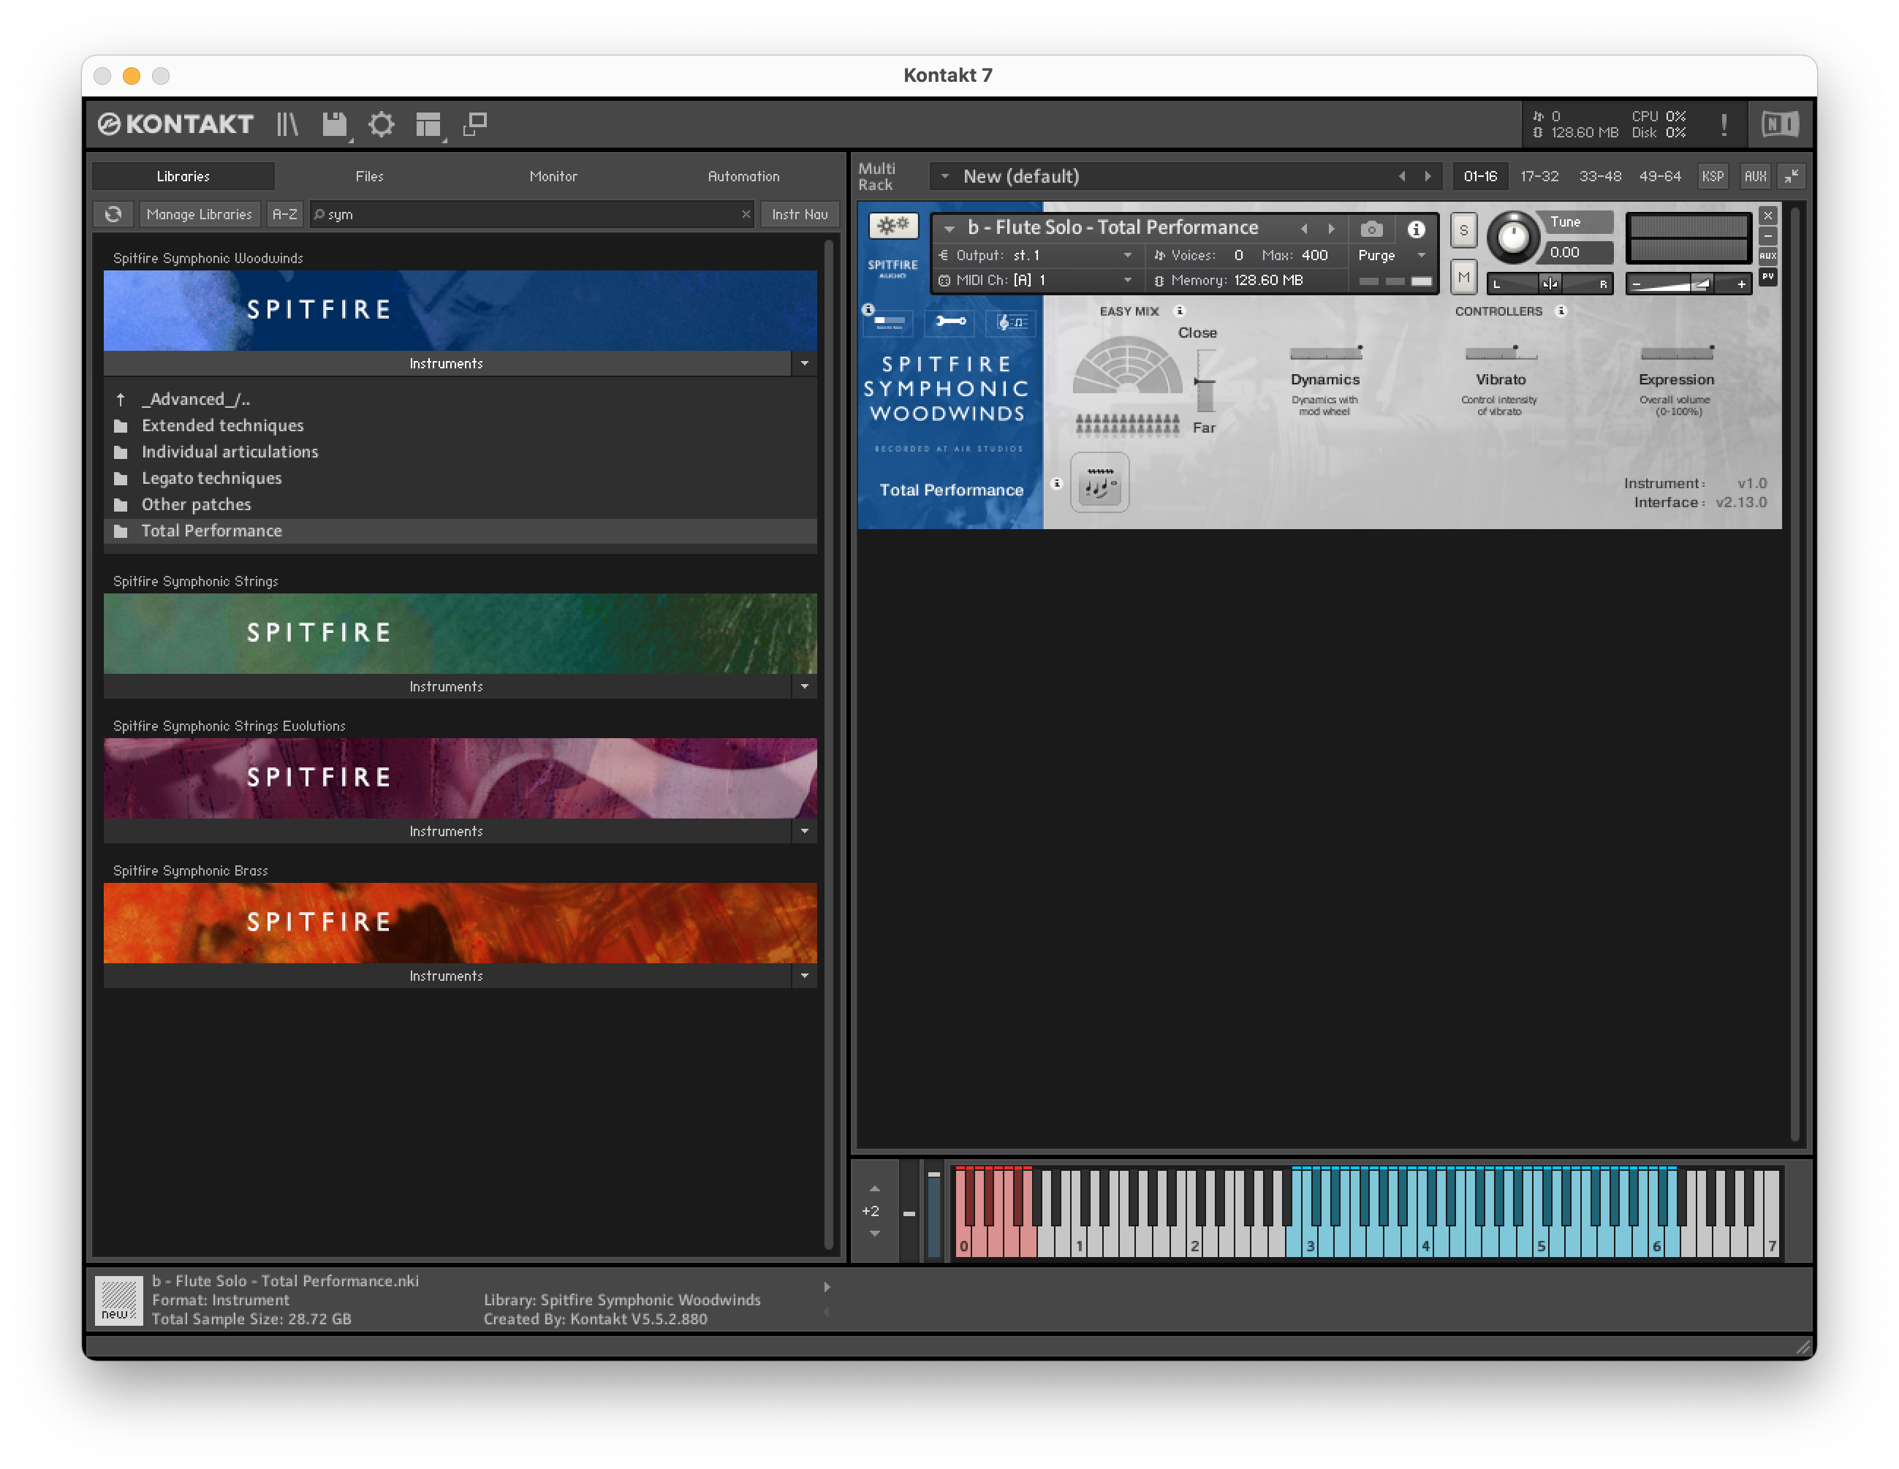The height and width of the screenshot is (1469, 1899).
Task: Refresh the libraries list
Action: pyautogui.click(x=113, y=214)
